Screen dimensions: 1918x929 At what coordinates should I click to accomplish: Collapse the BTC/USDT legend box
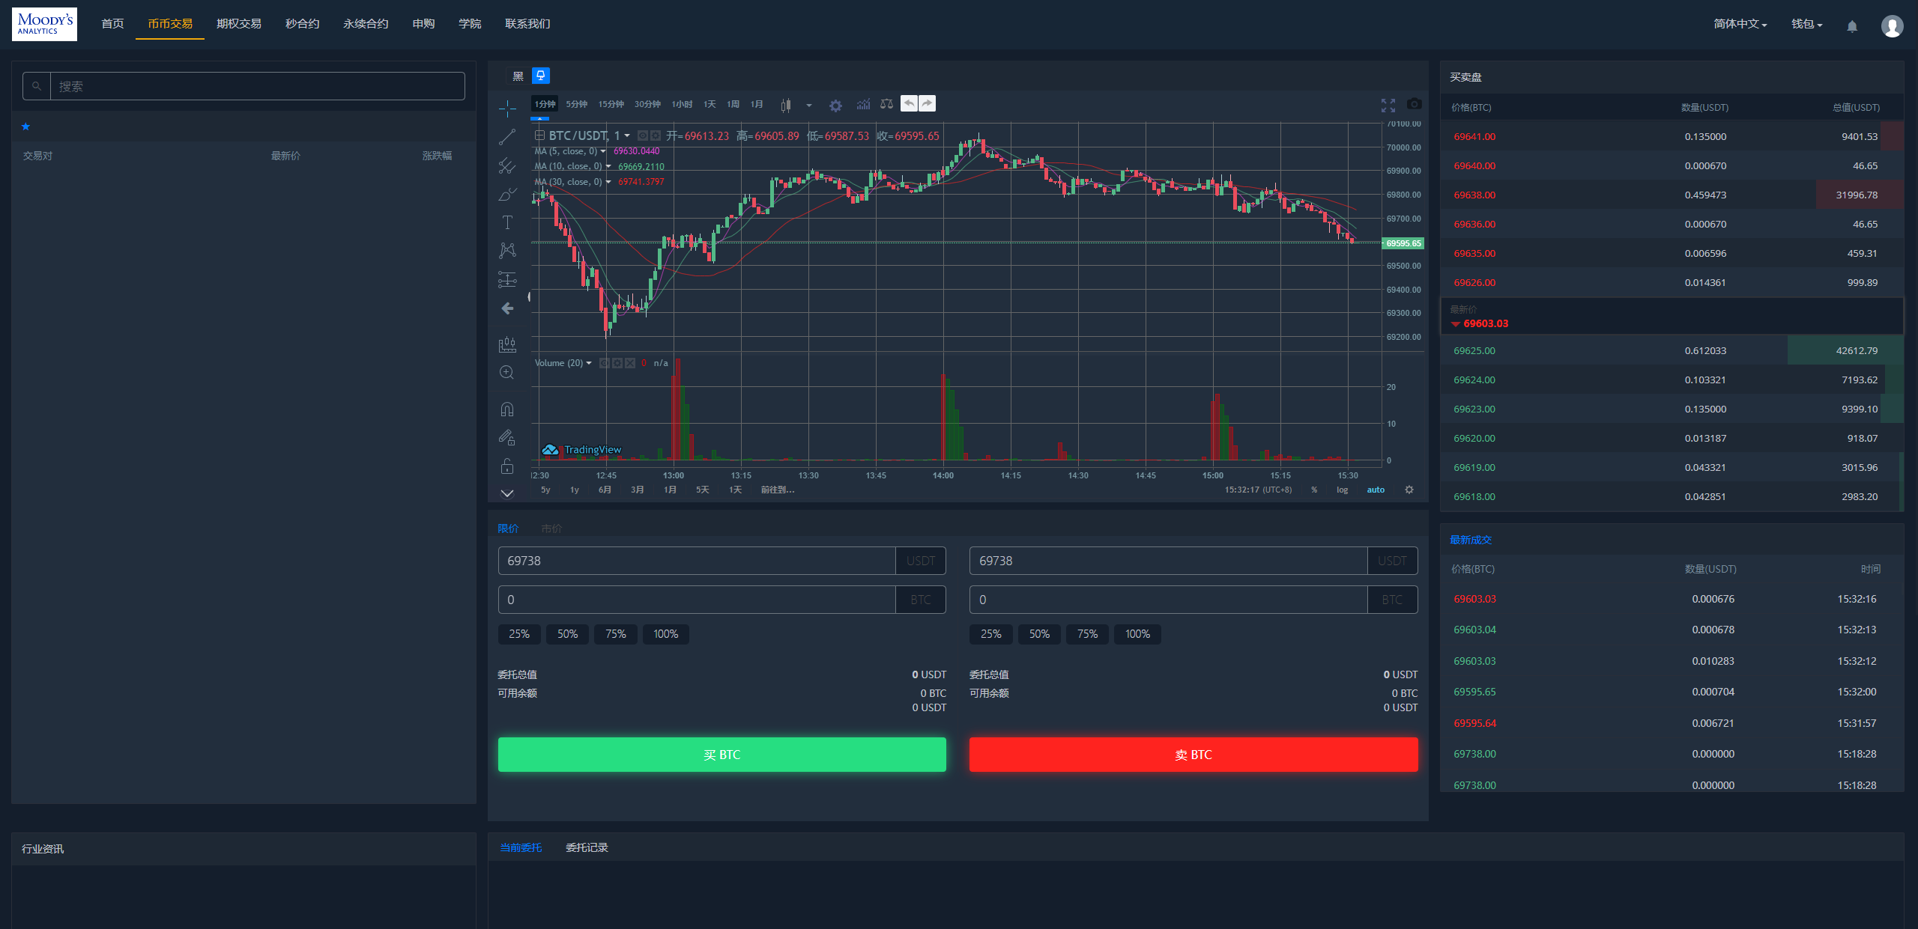click(539, 135)
